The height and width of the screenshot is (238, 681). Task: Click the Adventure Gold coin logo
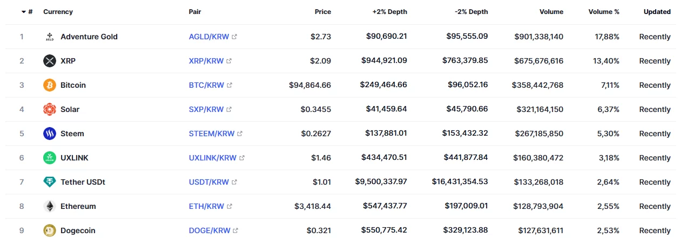pos(50,37)
